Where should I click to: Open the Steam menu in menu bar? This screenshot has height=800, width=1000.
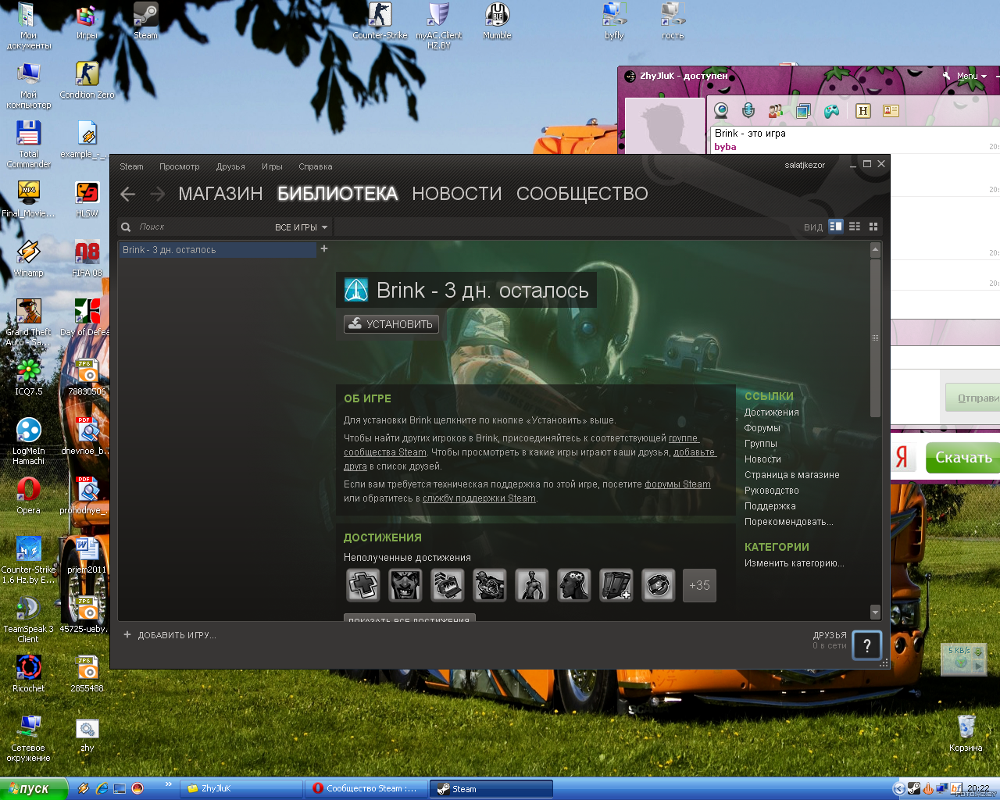click(131, 166)
